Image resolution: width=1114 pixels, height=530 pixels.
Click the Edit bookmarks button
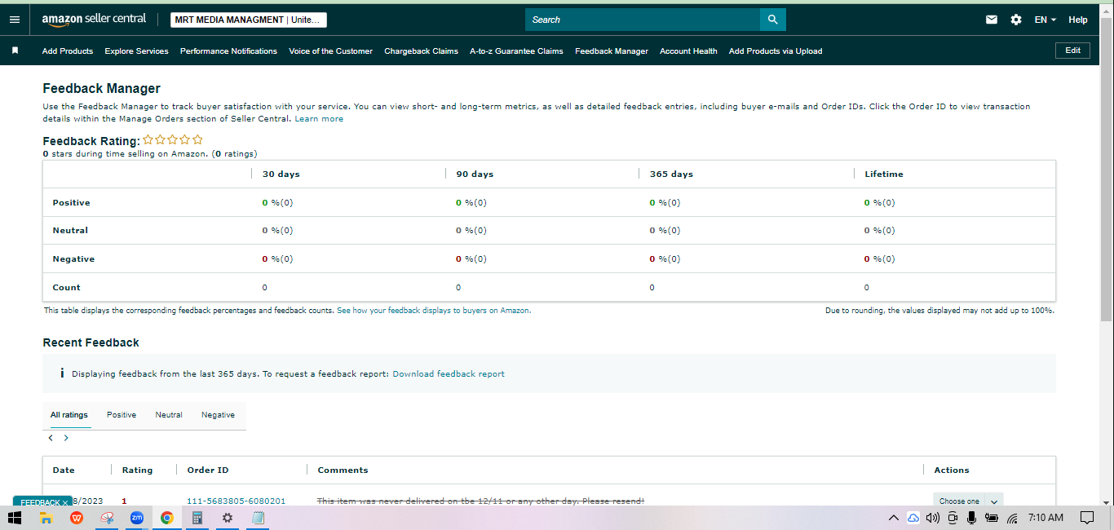[x=1073, y=51]
